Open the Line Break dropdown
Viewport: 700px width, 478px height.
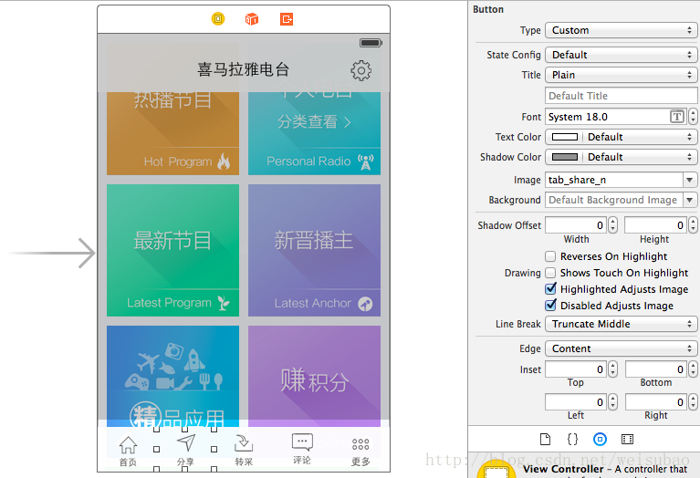(621, 324)
